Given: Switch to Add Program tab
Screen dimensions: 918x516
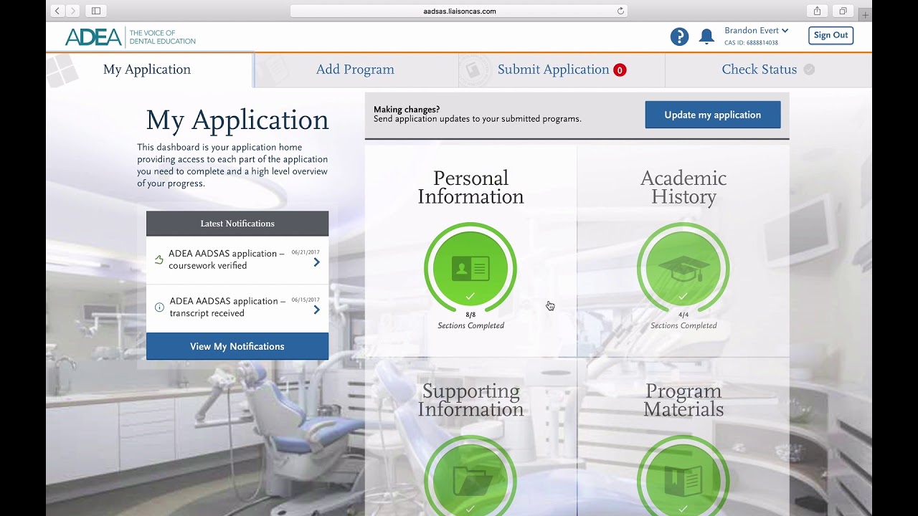Looking at the screenshot, I should pyautogui.click(x=356, y=70).
